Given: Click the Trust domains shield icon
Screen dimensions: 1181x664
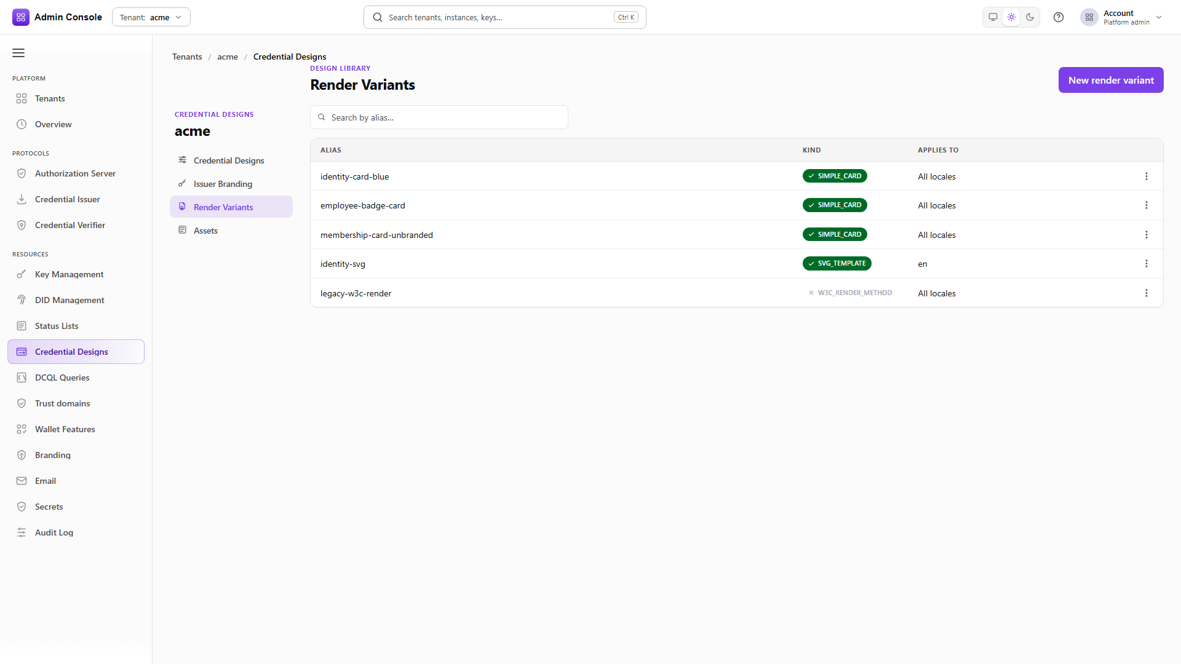Looking at the screenshot, I should click(x=22, y=403).
